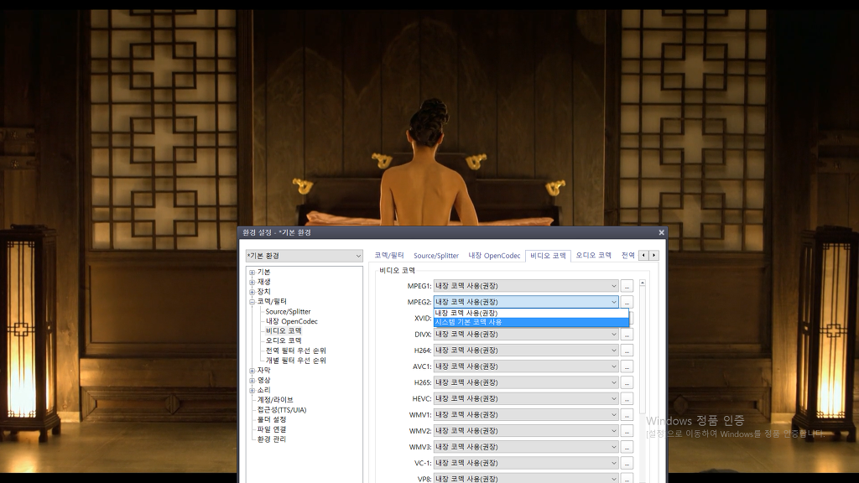Switch to the 비디오 코덱 tab
This screenshot has height=483, width=859.
pos(548,256)
